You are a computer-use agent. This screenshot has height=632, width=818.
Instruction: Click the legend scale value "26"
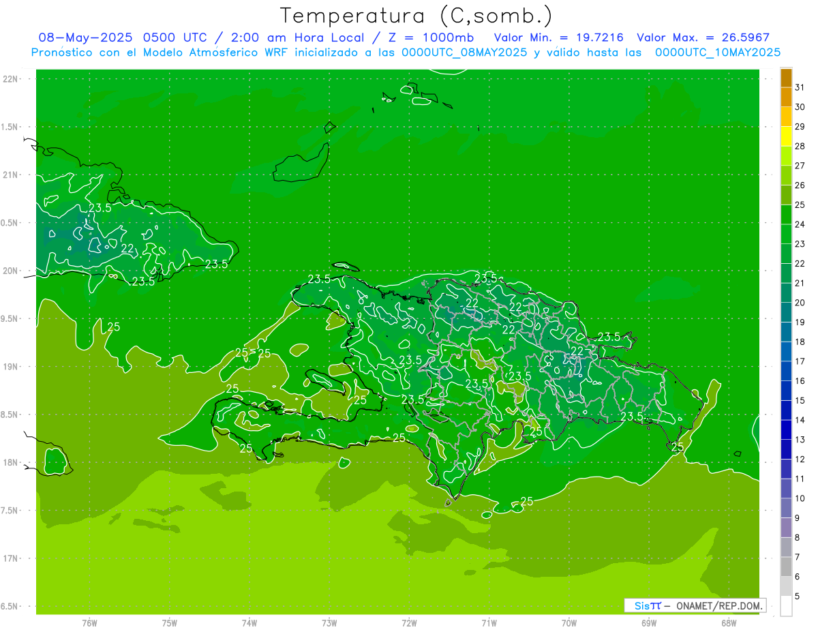tap(800, 185)
